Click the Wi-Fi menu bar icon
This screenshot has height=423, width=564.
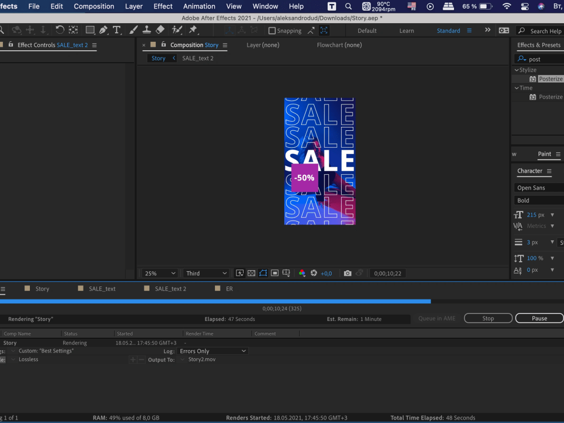click(x=506, y=6)
